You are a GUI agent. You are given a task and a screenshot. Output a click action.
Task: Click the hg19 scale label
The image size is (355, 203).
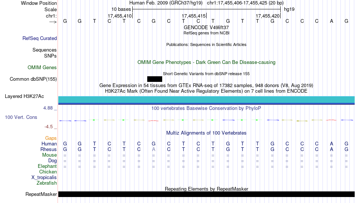(x=289, y=9)
